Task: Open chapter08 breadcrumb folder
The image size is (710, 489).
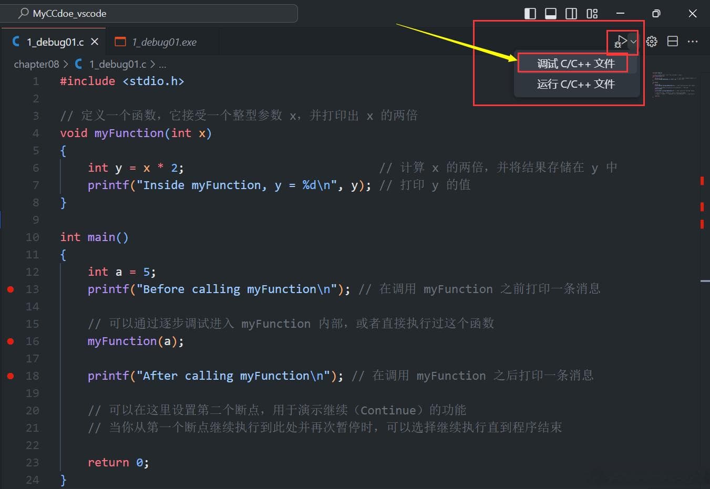Action: point(36,64)
